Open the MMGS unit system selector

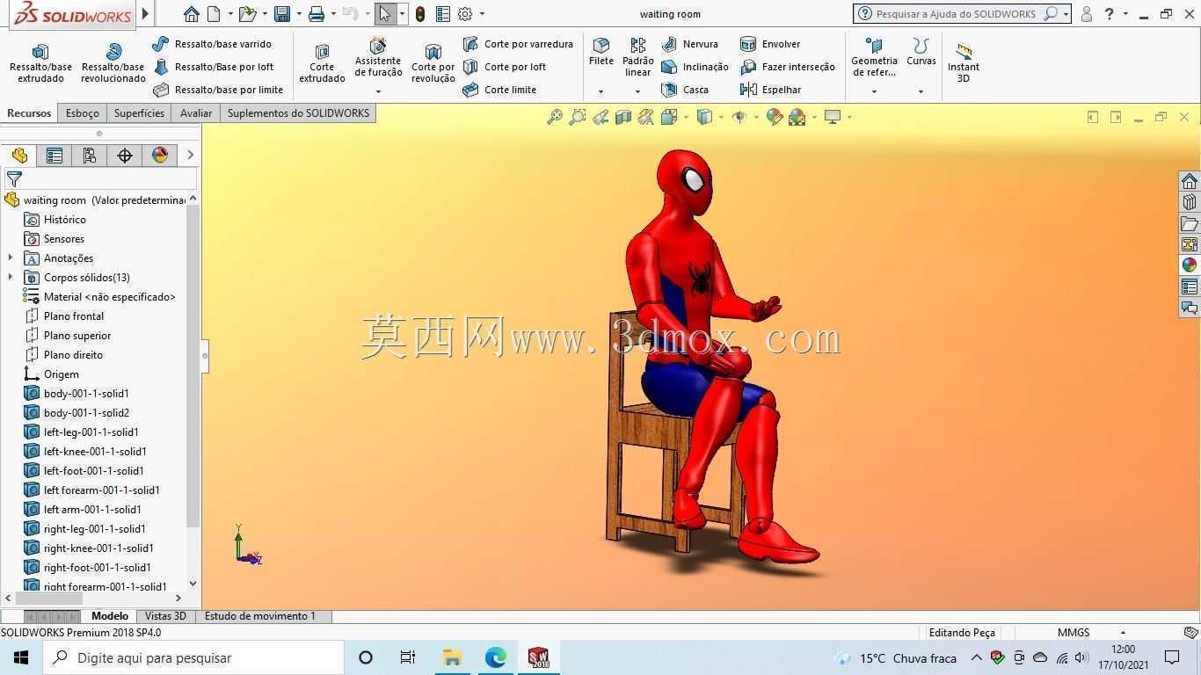[x=1090, y=633]
